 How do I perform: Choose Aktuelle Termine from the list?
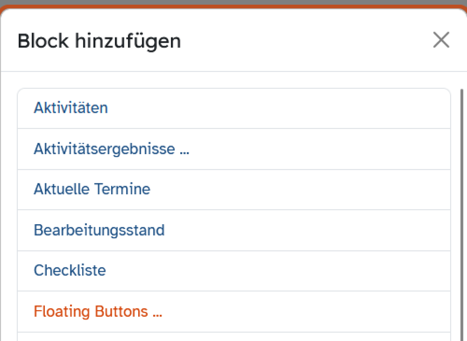[x=92, y=189]
